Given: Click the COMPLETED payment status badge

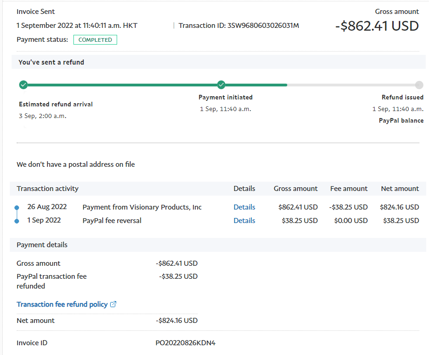Looking at the screenshot, I should click(x=95, y=40).
